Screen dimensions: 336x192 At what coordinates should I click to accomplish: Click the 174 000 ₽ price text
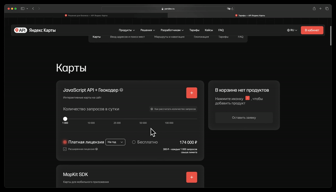[188, 142]
